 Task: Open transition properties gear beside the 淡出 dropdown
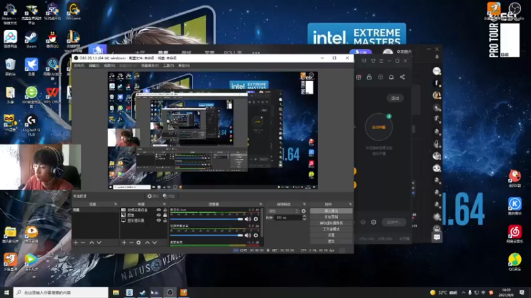point(303,211)
